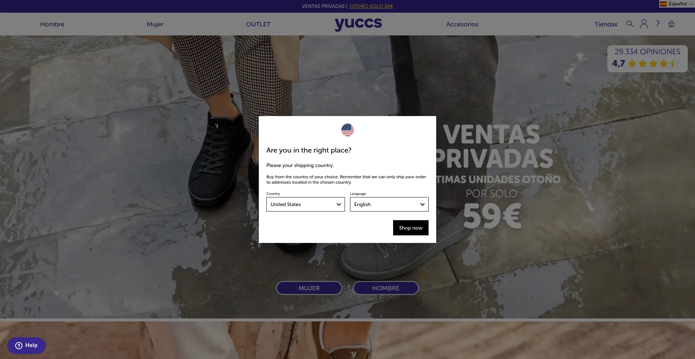Open the Accesorios menu
Image resolution: width=695 pixels, height=359 pixels.
462,24
